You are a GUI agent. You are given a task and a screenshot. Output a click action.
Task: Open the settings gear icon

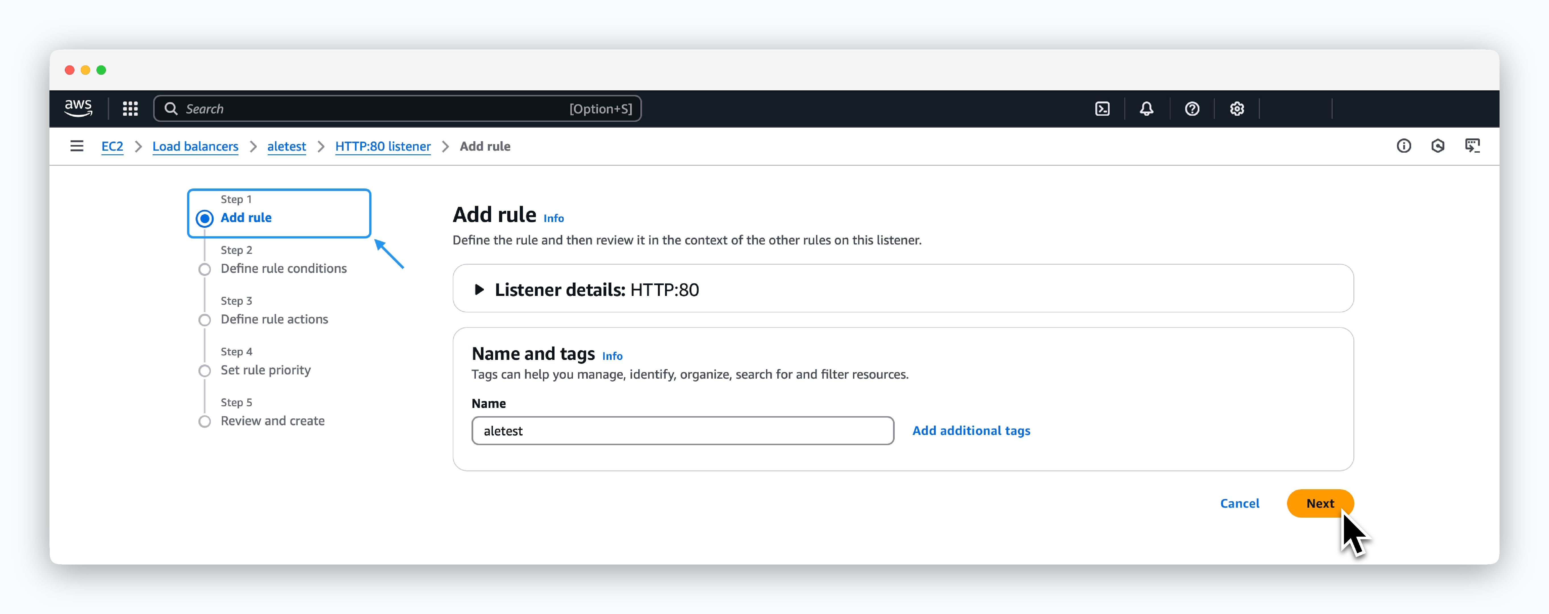1237,109
